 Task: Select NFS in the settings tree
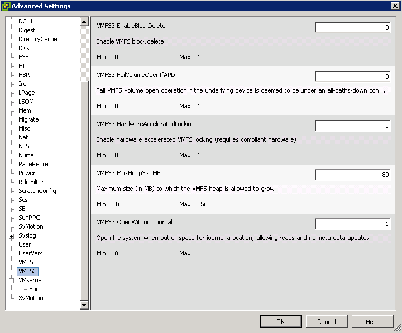coord(24,146)
